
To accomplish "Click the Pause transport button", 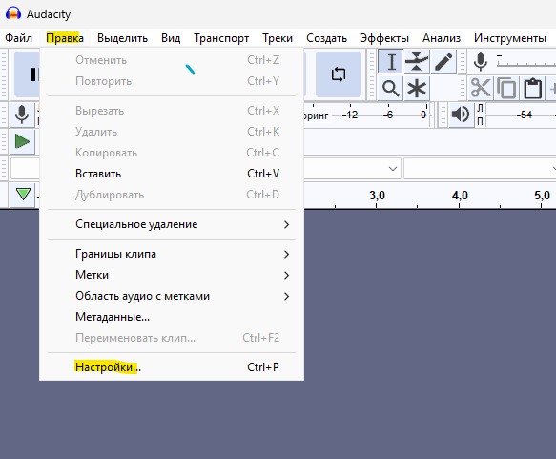I will [28, 74].
